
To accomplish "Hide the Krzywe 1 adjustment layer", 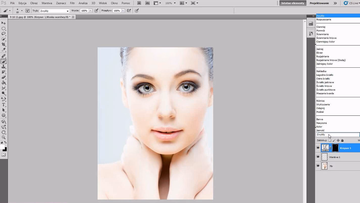I will [318, 148].
